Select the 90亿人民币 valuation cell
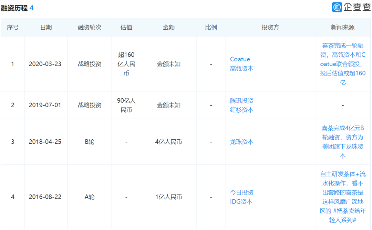This screenshot has width=372, height=230. (x=126, y=105)
